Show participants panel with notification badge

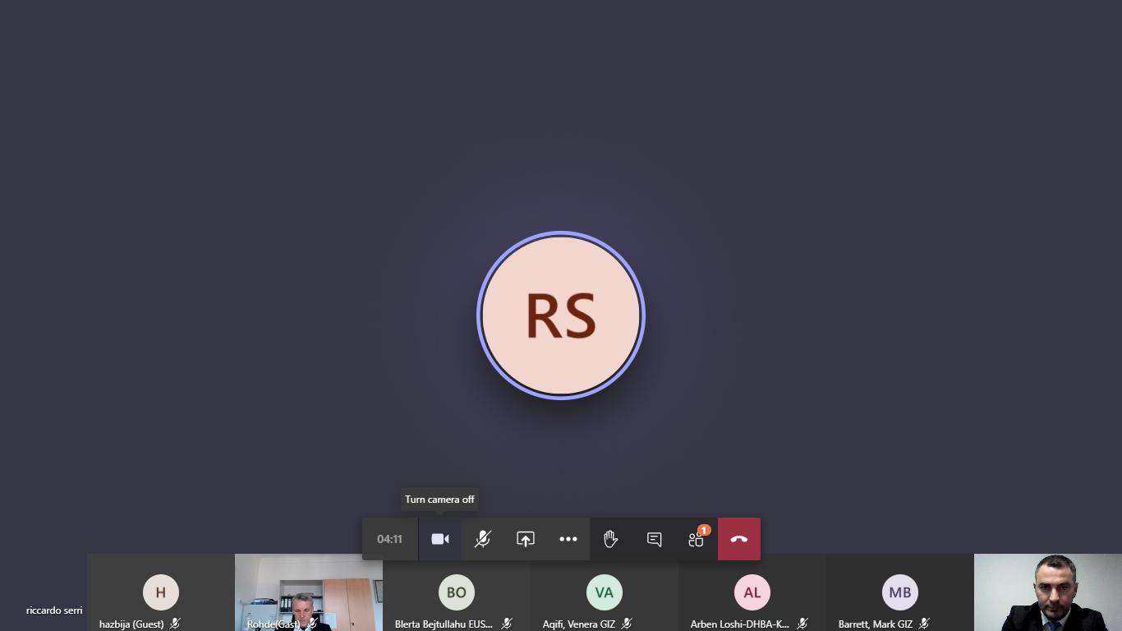(x=697, y=539)
